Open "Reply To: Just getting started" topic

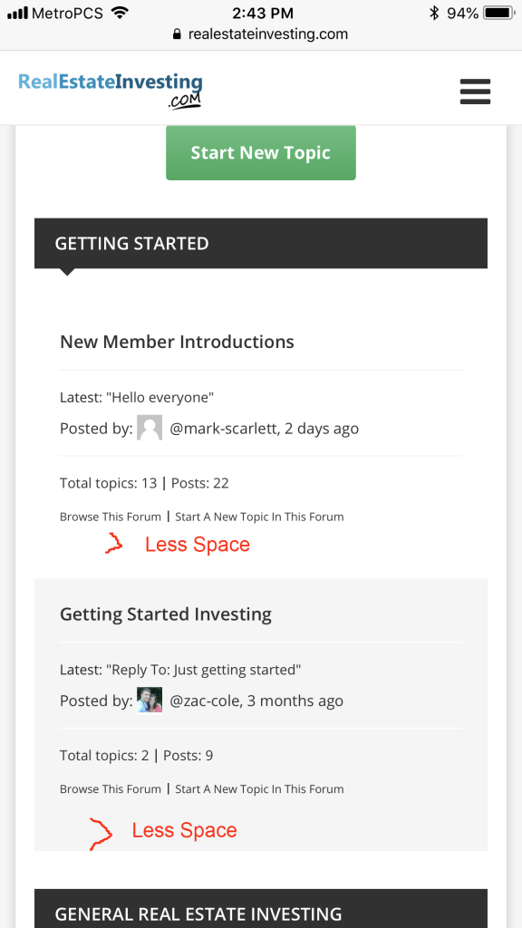pyautogui.click(x=204, y=670)
